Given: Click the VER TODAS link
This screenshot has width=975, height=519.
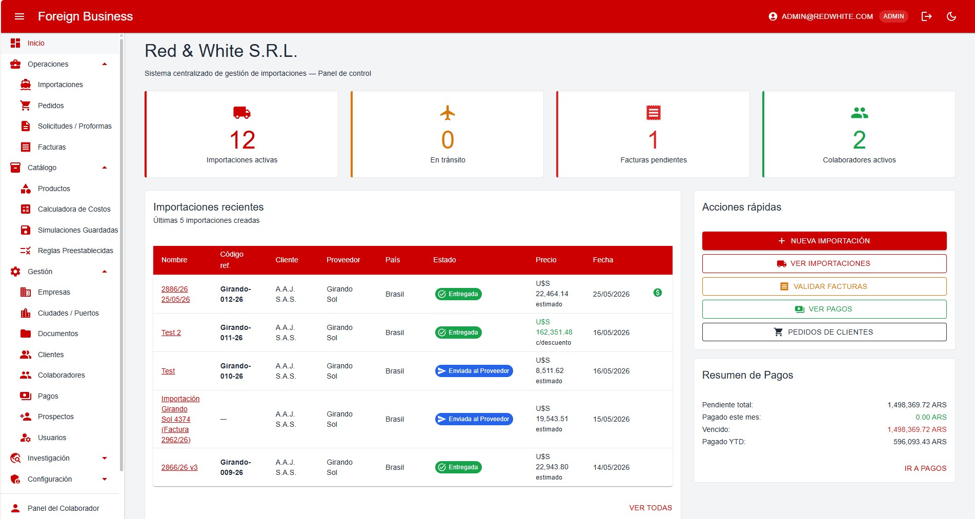Looking at the screenshot, I should tap(651, 508).
